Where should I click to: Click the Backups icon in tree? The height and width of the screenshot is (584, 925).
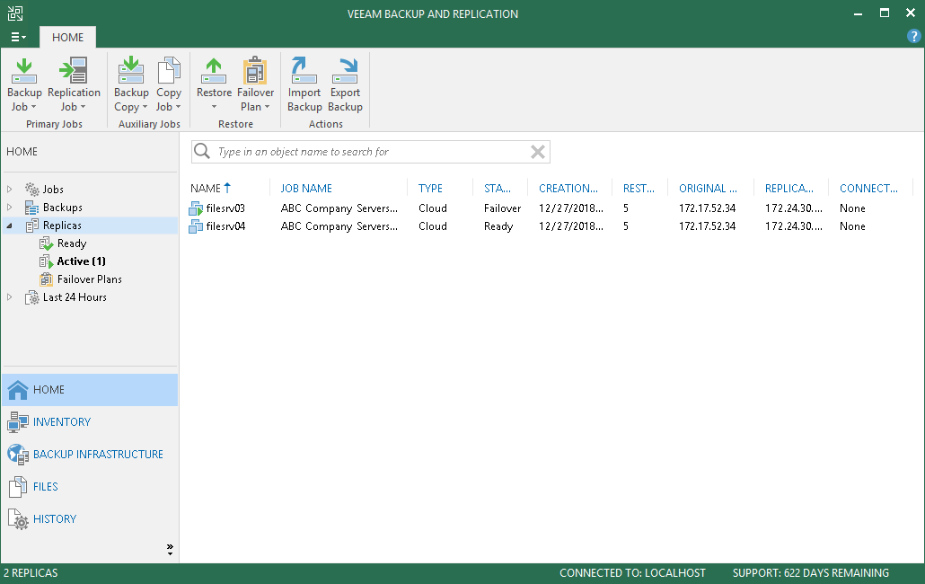click(x=31, y=207)
